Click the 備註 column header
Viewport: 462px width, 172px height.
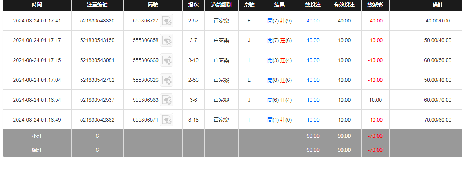click(x=438, y=6)
